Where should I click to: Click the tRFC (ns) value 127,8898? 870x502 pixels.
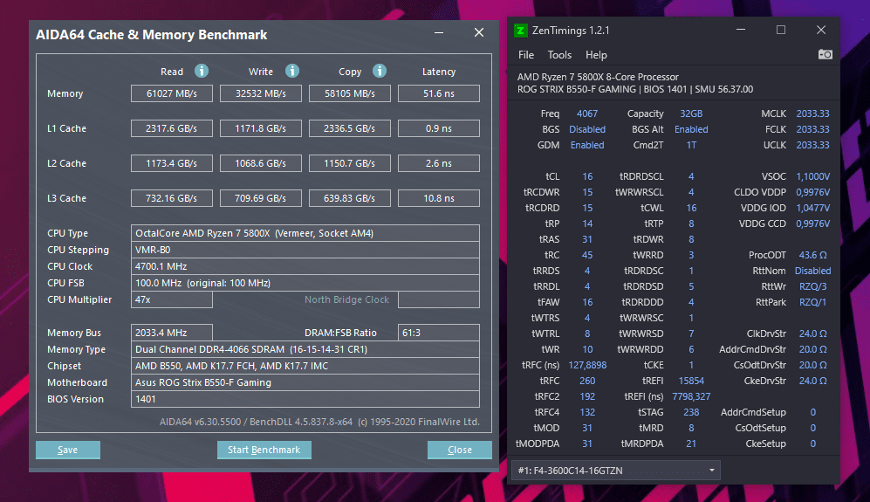tap(587, 366)
